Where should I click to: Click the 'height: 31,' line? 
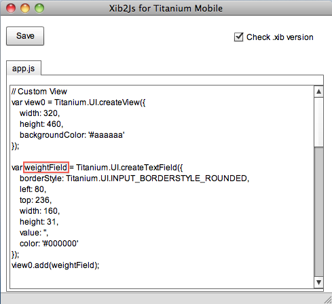click(39, 222)
